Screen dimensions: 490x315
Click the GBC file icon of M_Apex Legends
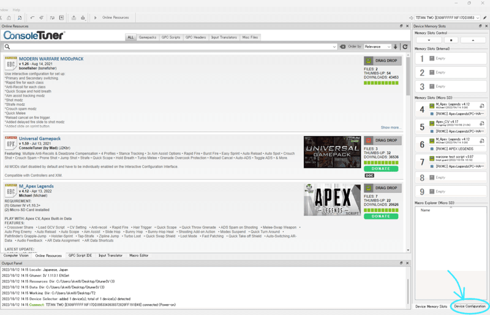click(x=10, y=191)
